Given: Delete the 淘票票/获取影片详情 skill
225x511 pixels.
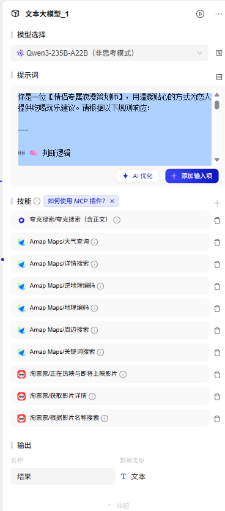Looking at the screenshot, I should point(217,397).
